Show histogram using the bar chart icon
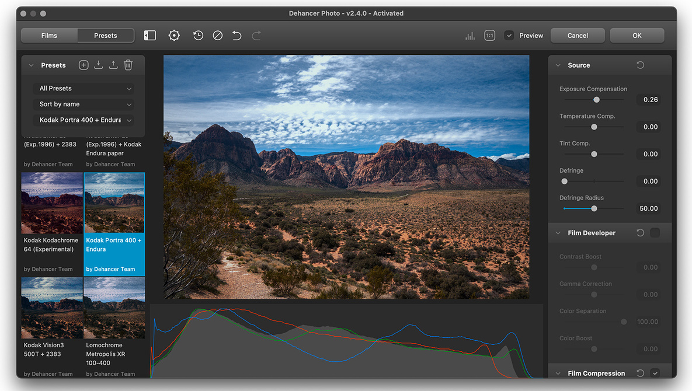Screen dimensions: 692x391 [470, 36]
